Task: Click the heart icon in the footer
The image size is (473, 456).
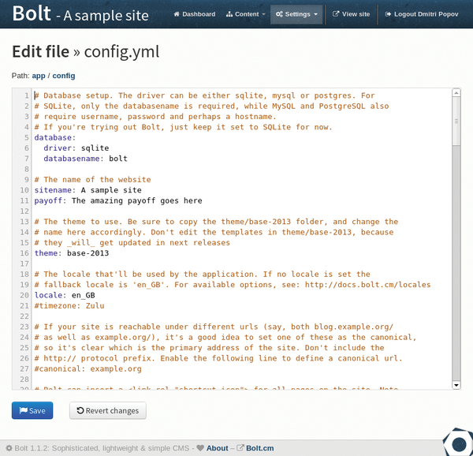Action: click(200, 447)
